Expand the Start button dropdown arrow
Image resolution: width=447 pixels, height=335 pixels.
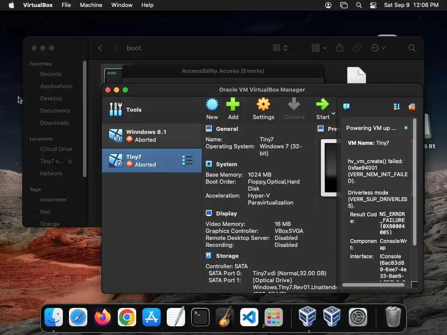[333, 113]
